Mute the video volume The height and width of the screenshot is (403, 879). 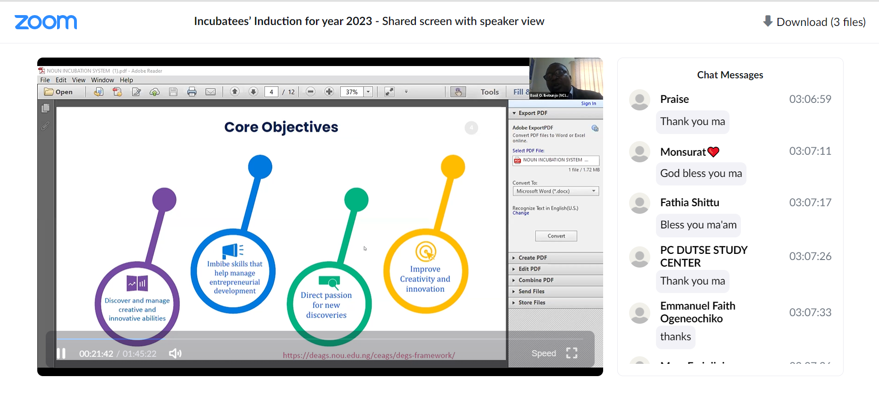(x=175, y=353)
